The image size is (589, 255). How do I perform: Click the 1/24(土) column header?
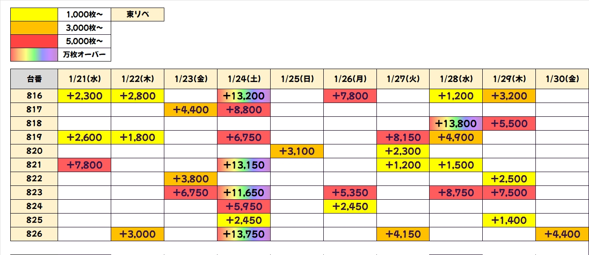tap(243, 79)
